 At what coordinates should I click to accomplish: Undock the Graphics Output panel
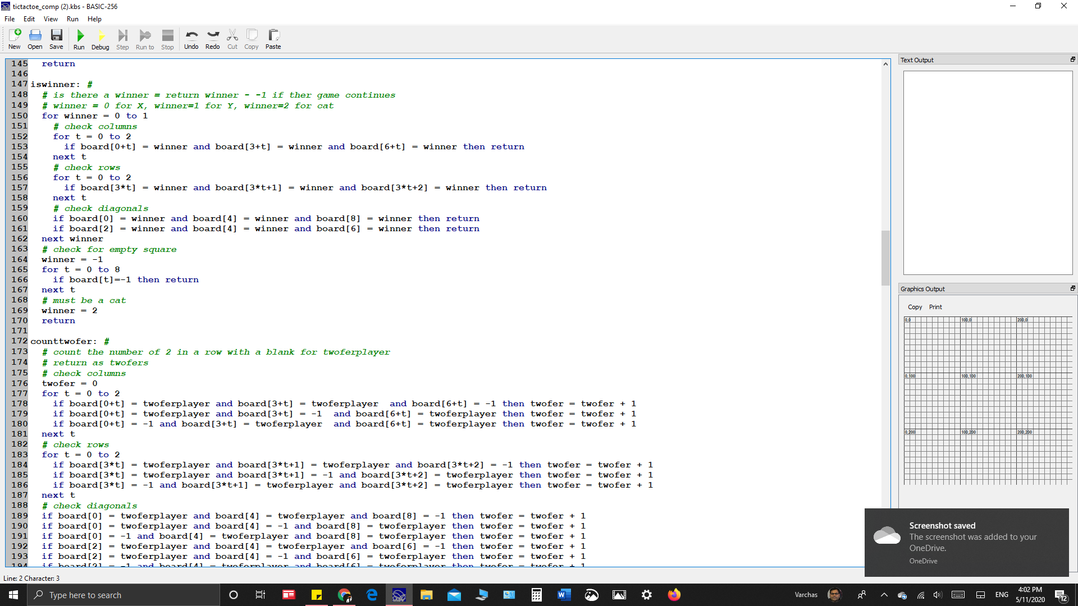click(x=1072, y=288)
